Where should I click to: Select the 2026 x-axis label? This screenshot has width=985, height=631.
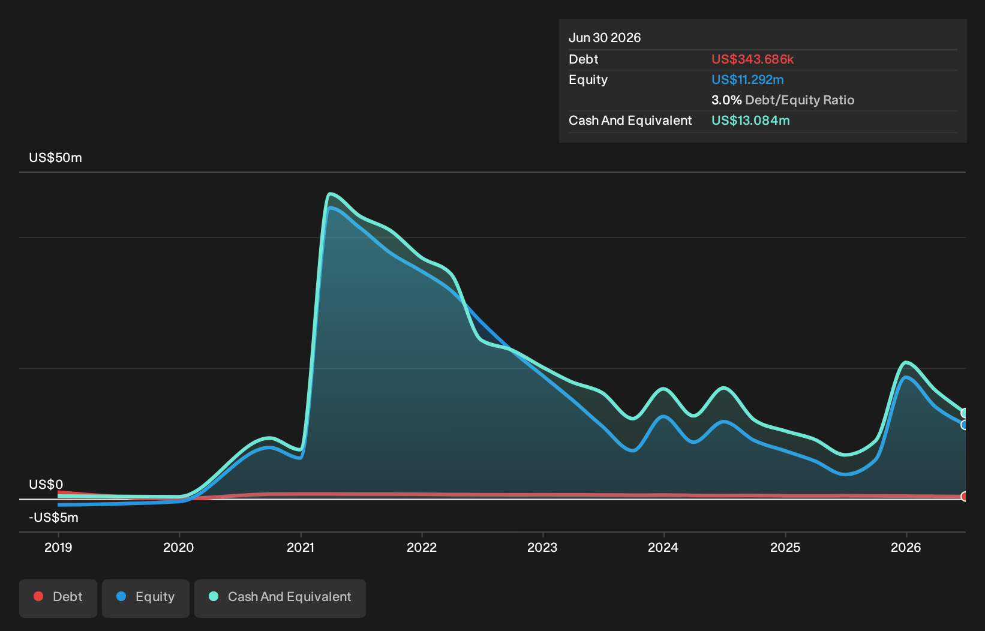coord(906,547)
